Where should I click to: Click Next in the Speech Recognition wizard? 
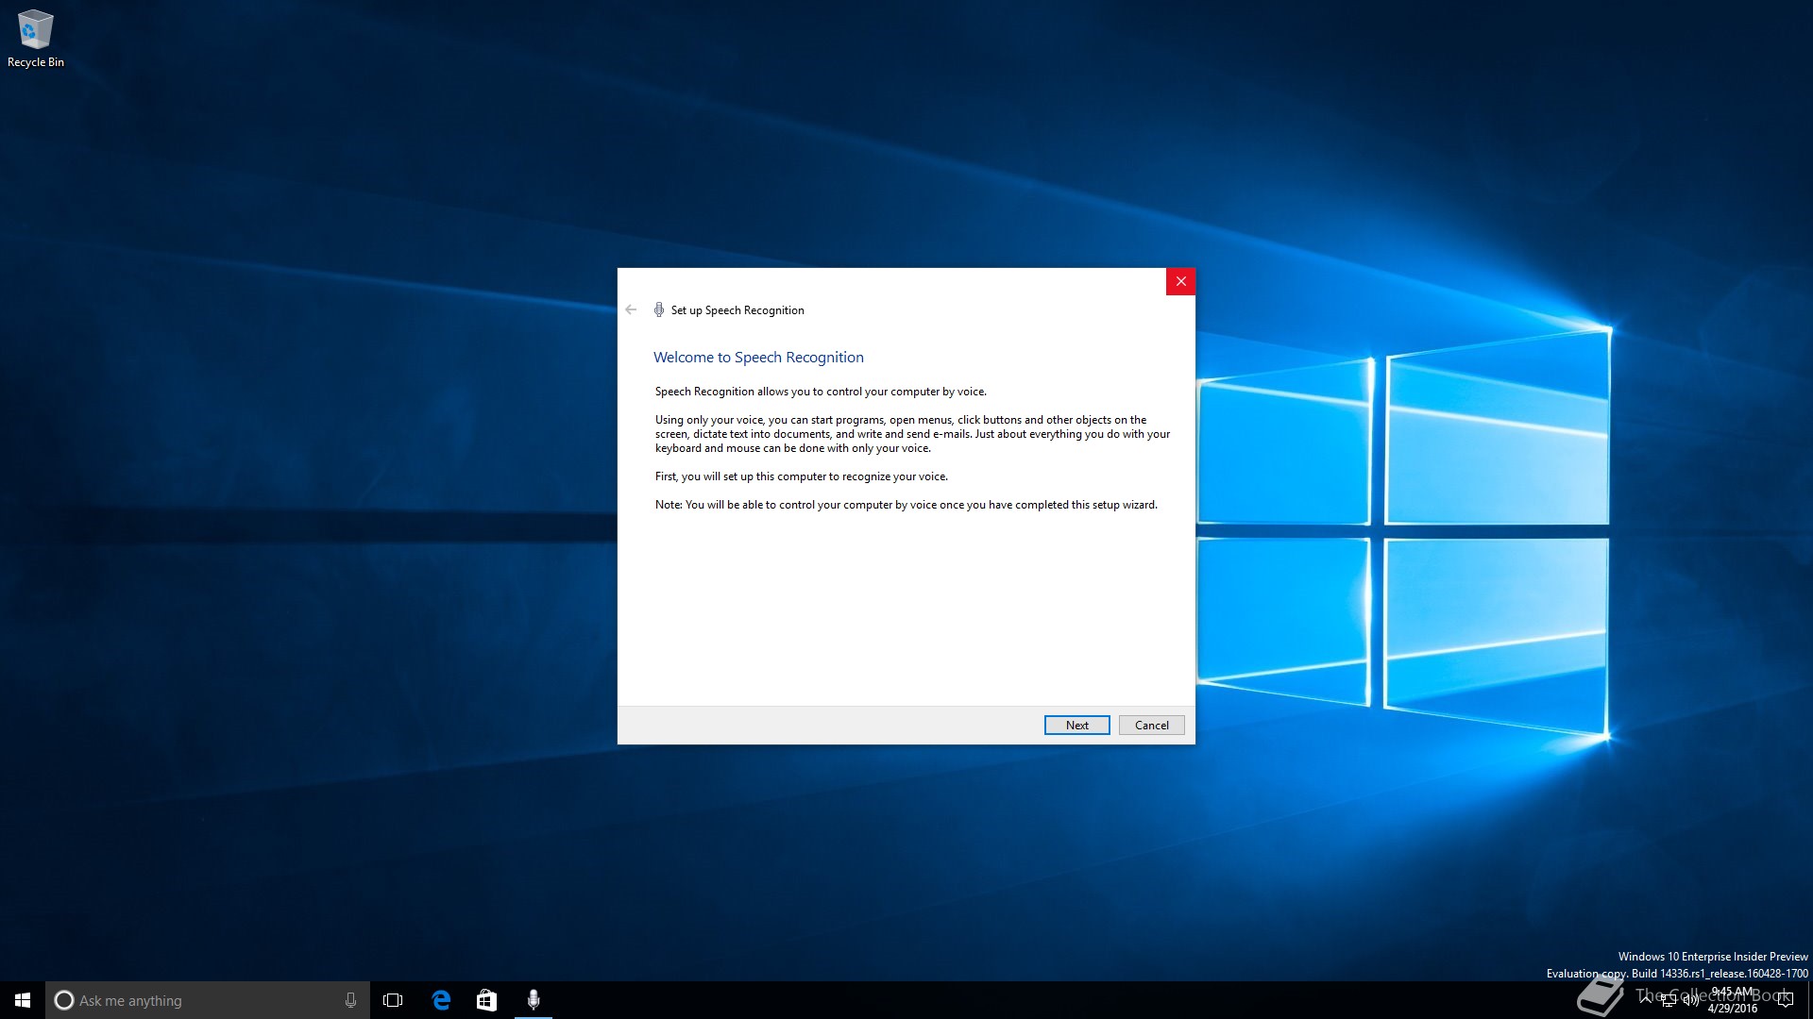click(1076, 725)
